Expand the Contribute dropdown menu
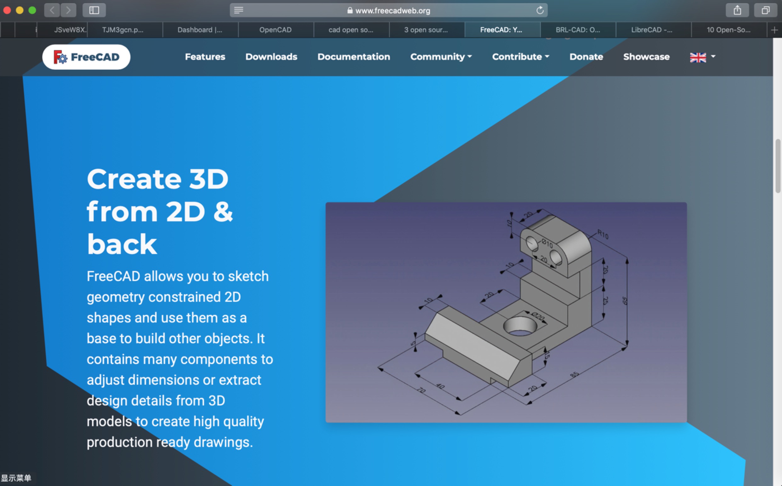The height and width of the screenshot is (486, 782). tap(520, 57)
